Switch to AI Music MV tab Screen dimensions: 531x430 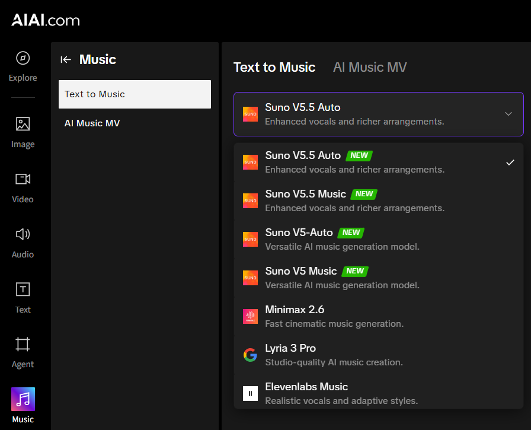[370, 68]
